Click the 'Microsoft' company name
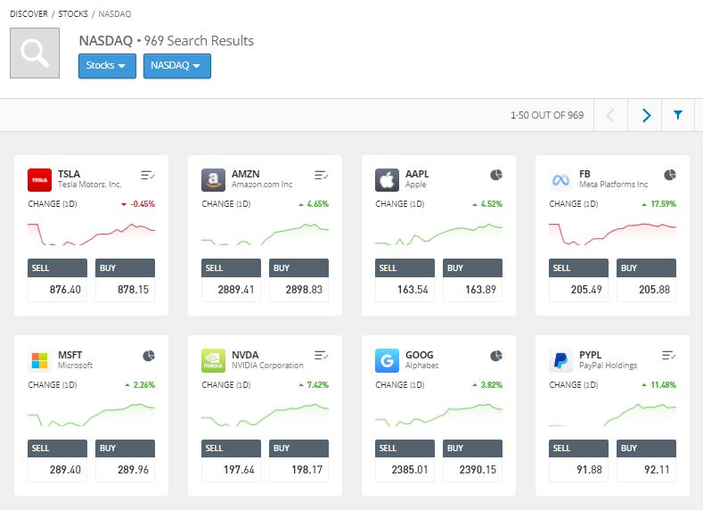The image size is (703, 510). coord(76,366)
